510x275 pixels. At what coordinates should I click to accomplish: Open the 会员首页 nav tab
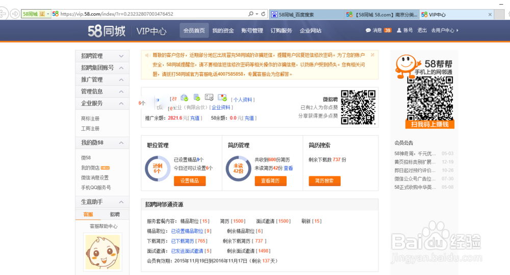[x=194, y=30]
